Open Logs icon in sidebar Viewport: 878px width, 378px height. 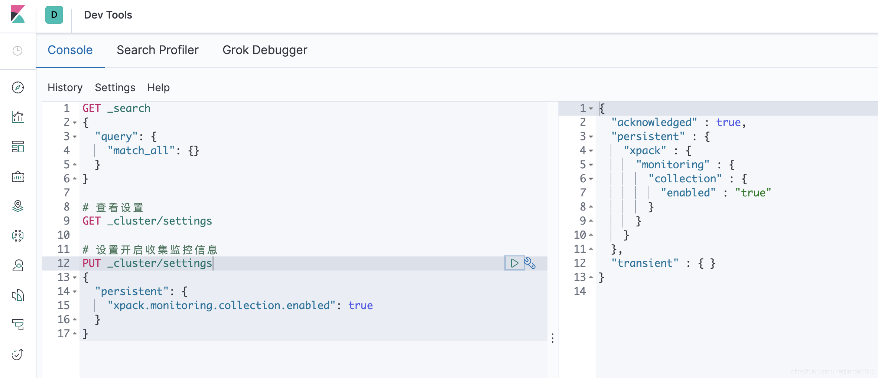(17, 295)
